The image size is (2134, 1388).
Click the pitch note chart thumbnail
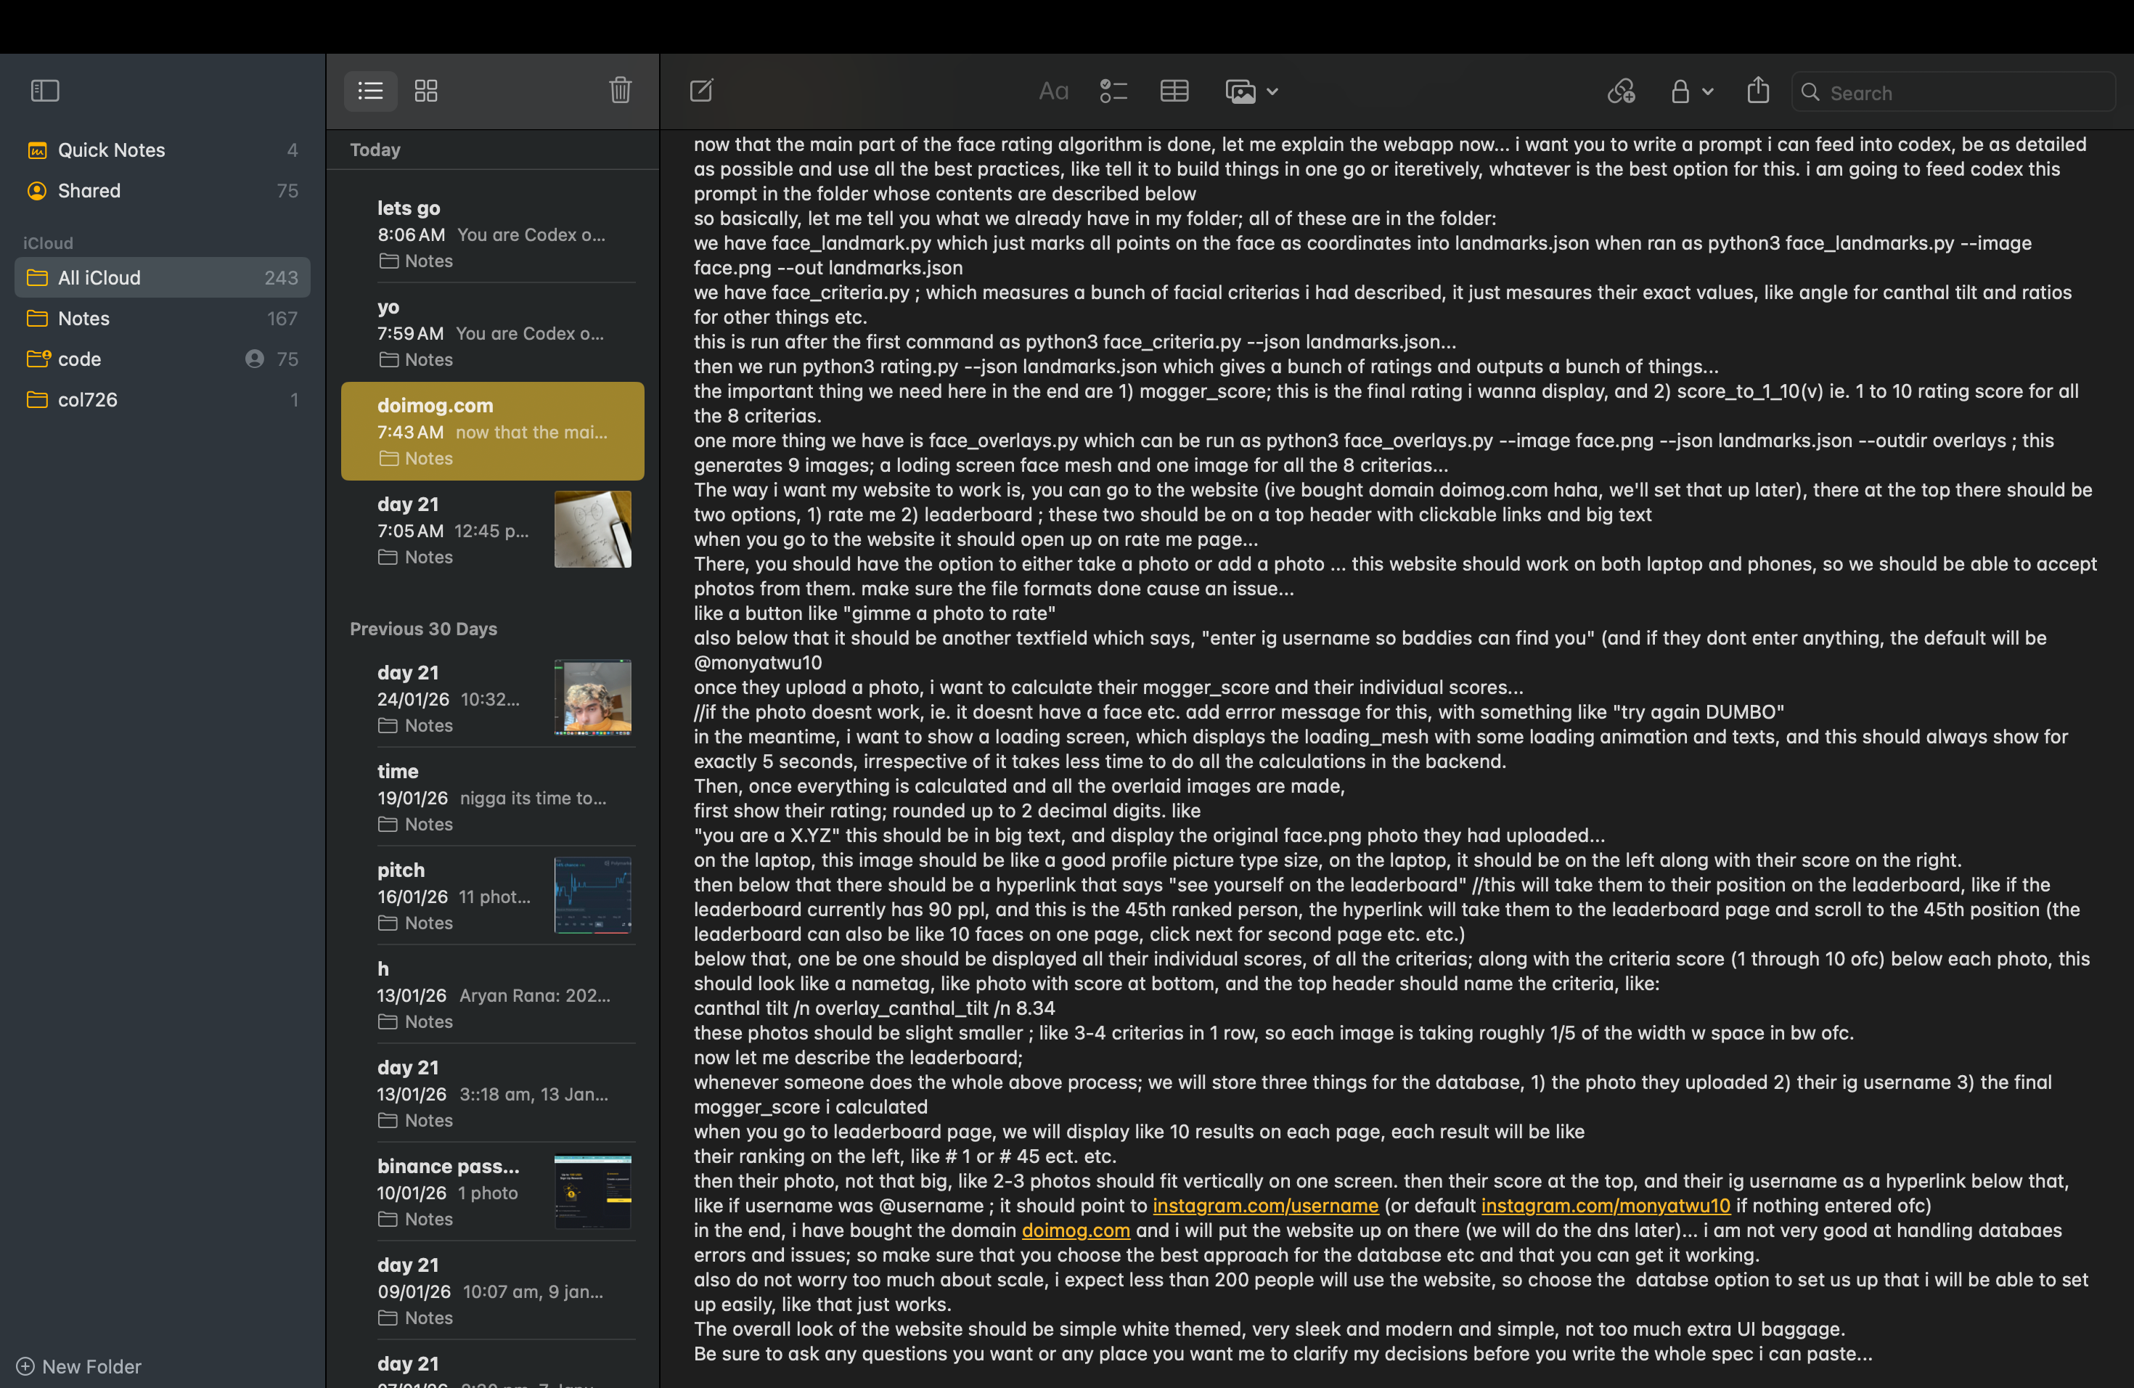point(592,895)
